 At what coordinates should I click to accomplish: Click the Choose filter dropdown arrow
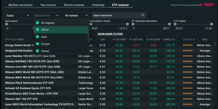57,15
